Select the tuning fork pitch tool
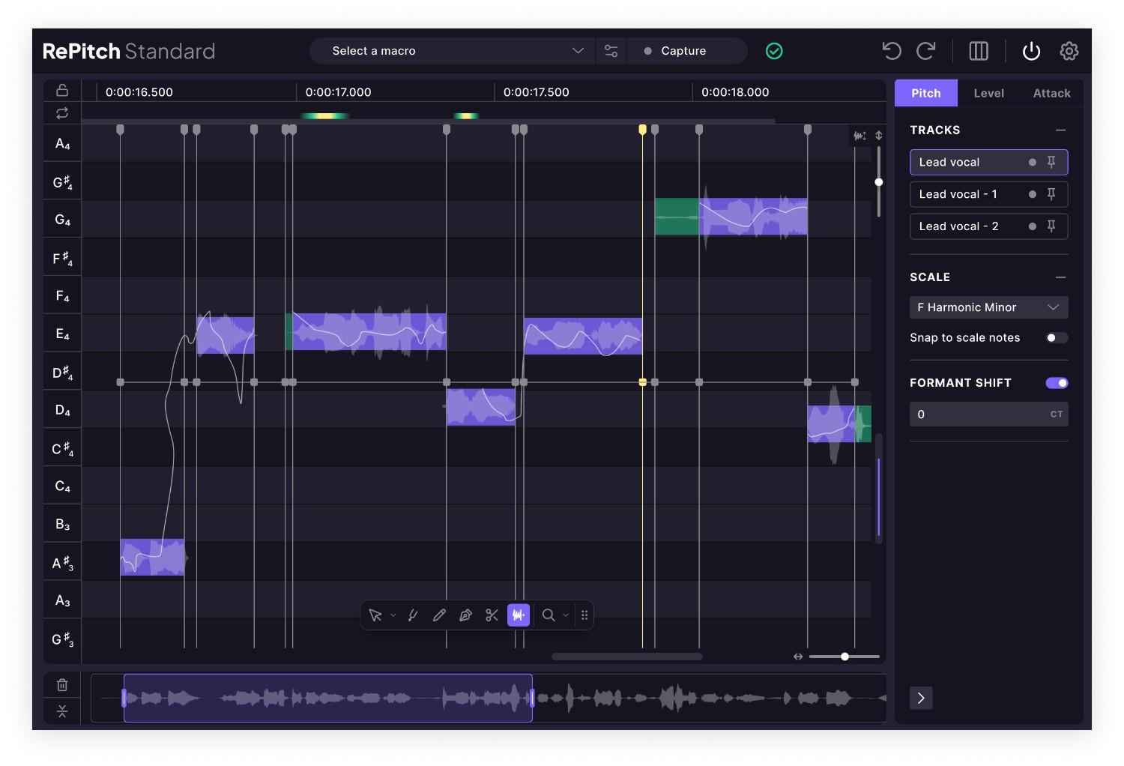The height and width of the screenshot is (766, 1124). 414,615
